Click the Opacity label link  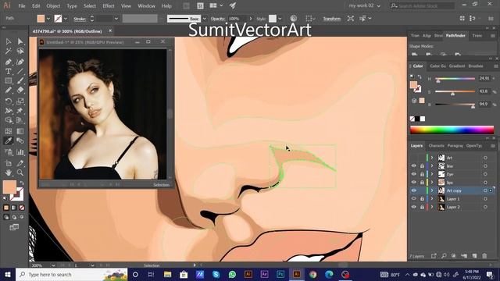218,19
